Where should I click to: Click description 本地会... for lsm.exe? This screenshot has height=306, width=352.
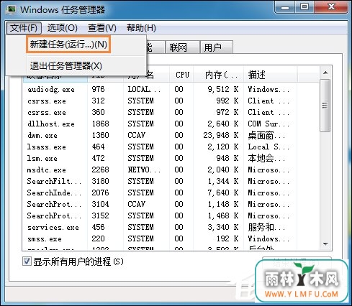[266, 158]
